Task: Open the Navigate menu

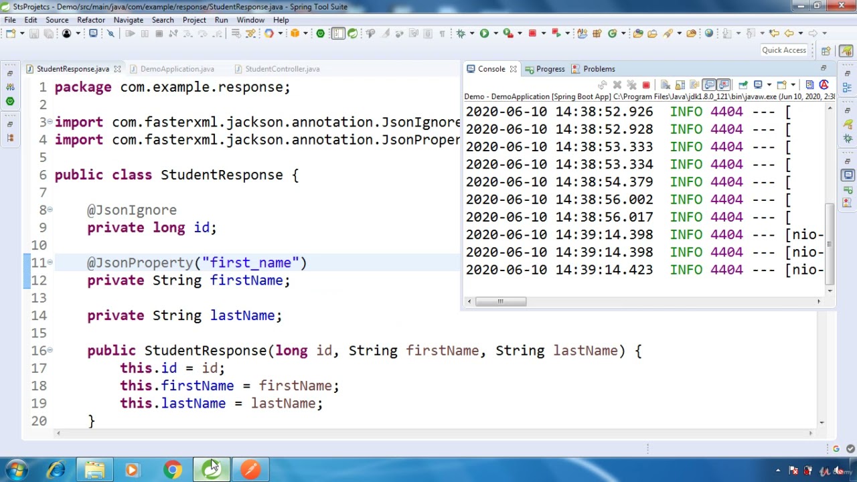Action: pos(128,20)
